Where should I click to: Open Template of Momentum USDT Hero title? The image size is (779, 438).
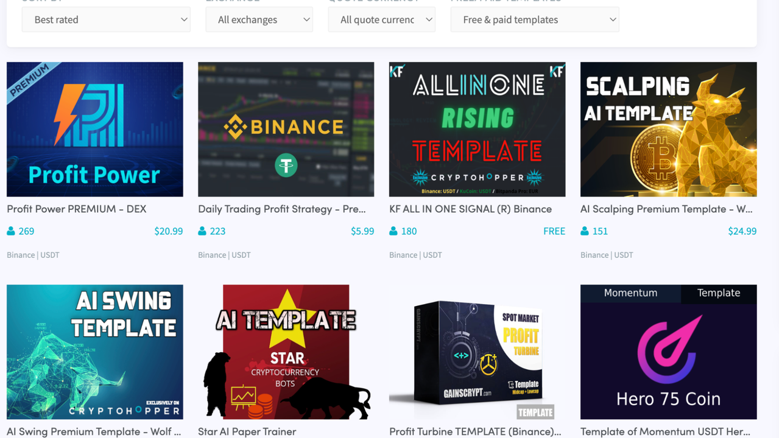point(666,431)
